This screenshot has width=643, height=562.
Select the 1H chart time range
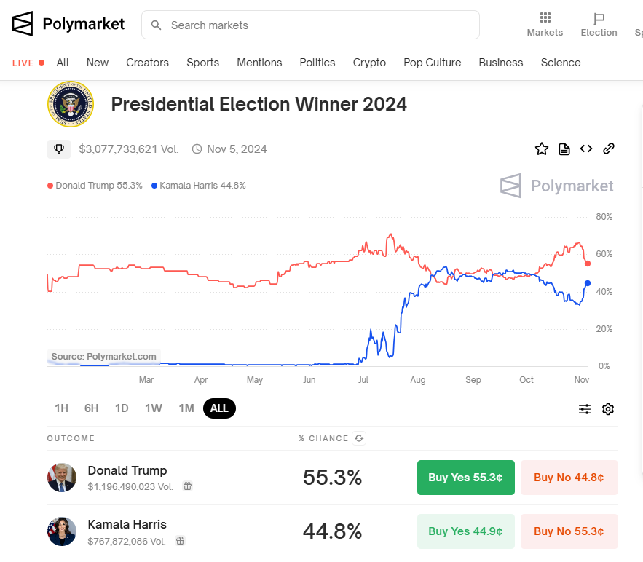(61, 408)
